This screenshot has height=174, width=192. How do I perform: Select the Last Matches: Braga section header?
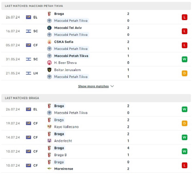click(x=96, y=98)
